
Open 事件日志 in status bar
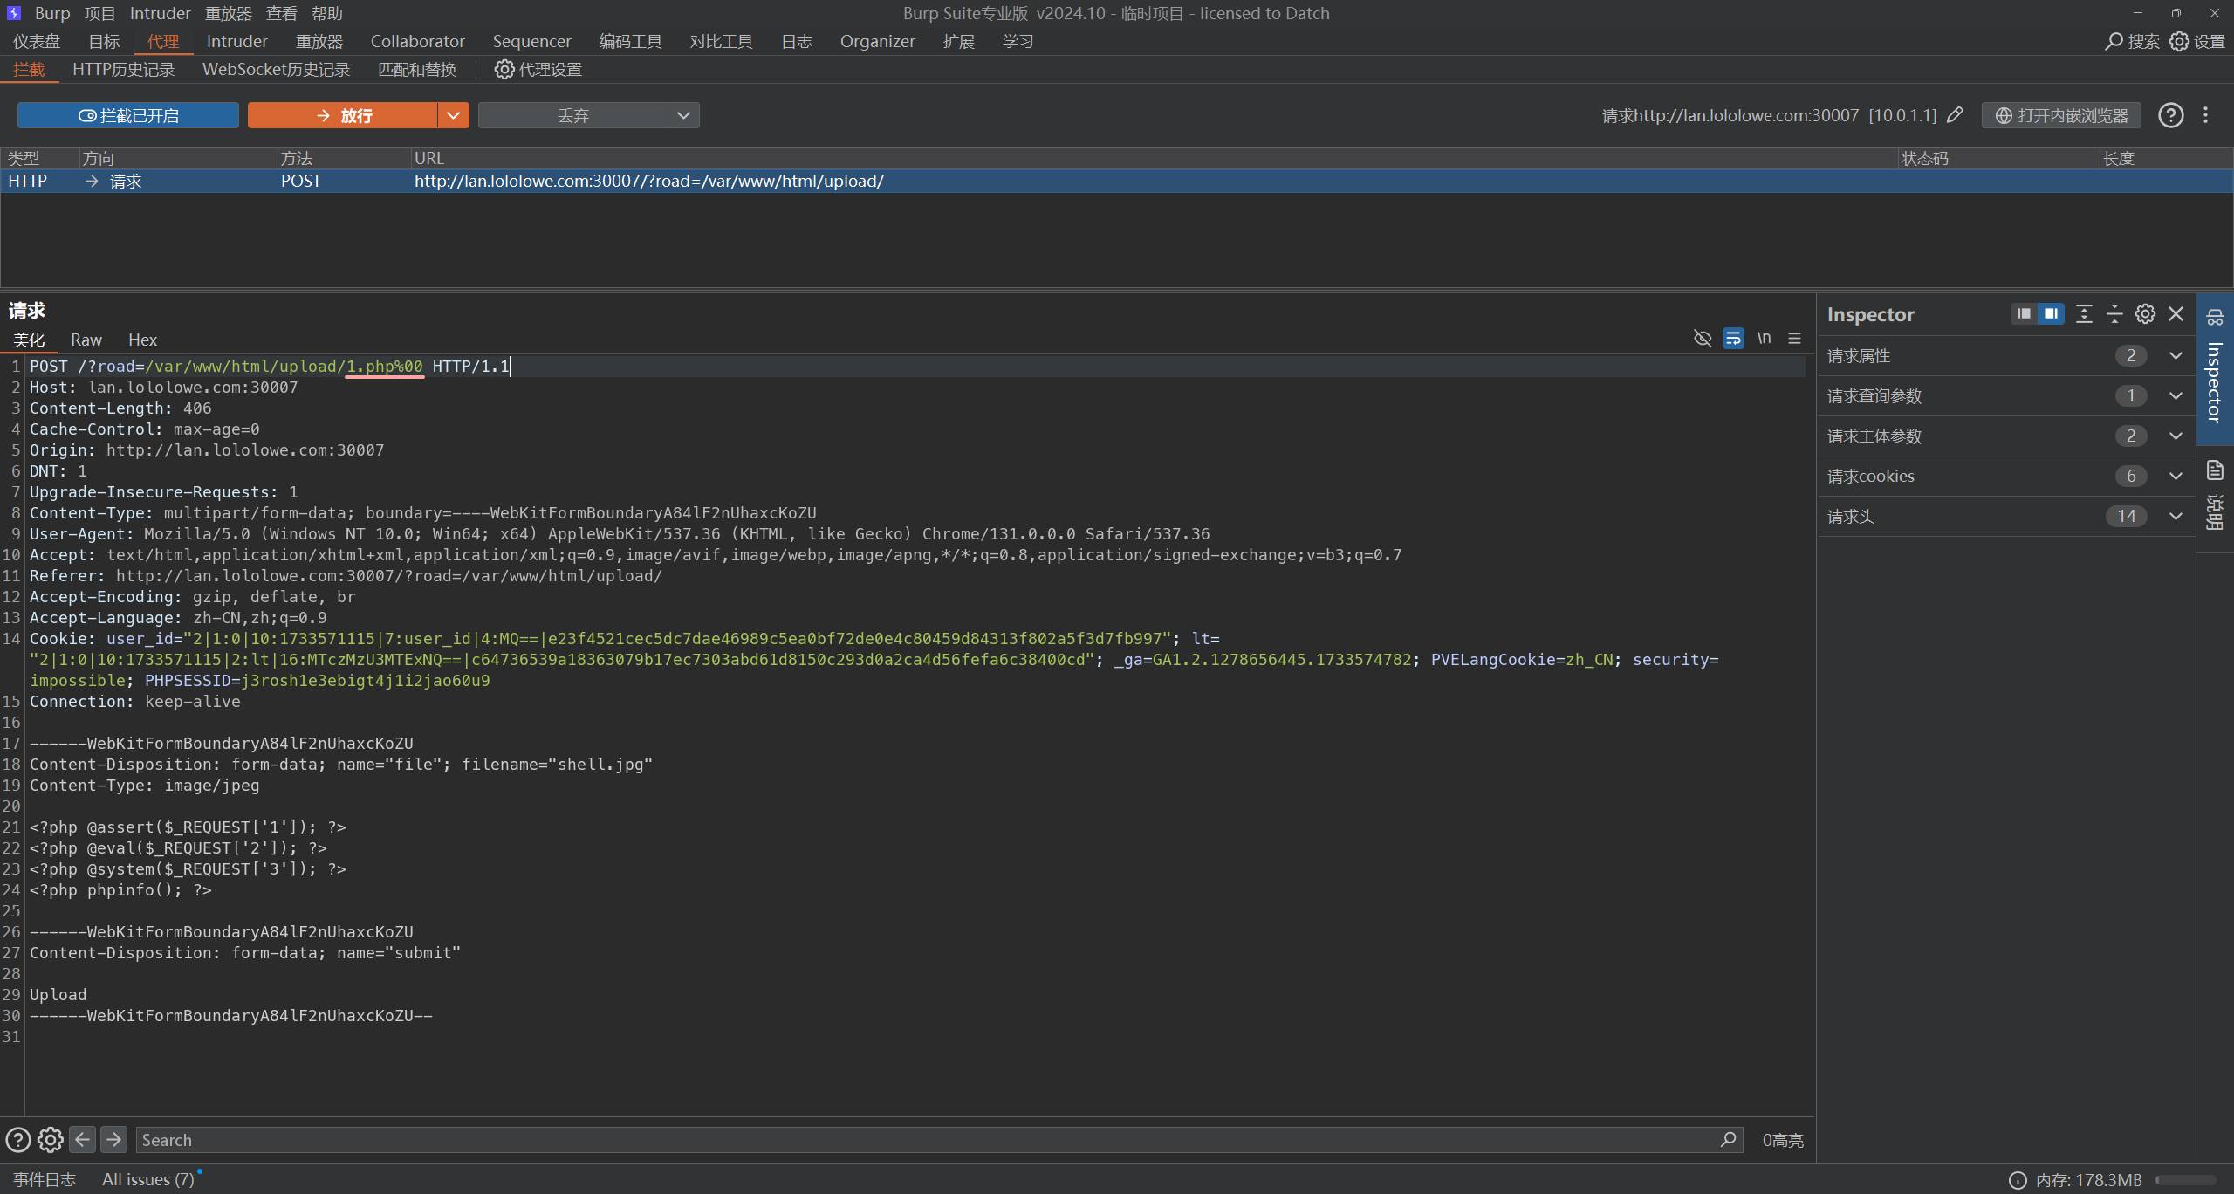click(45, 1179)
